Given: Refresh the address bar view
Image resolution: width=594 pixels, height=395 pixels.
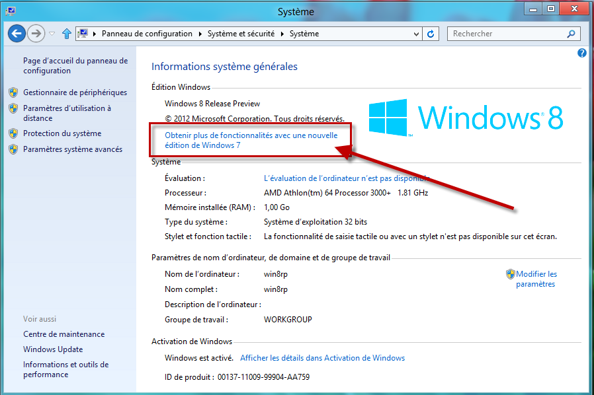Looking at the screenshot, I should [x=431, y=34].
